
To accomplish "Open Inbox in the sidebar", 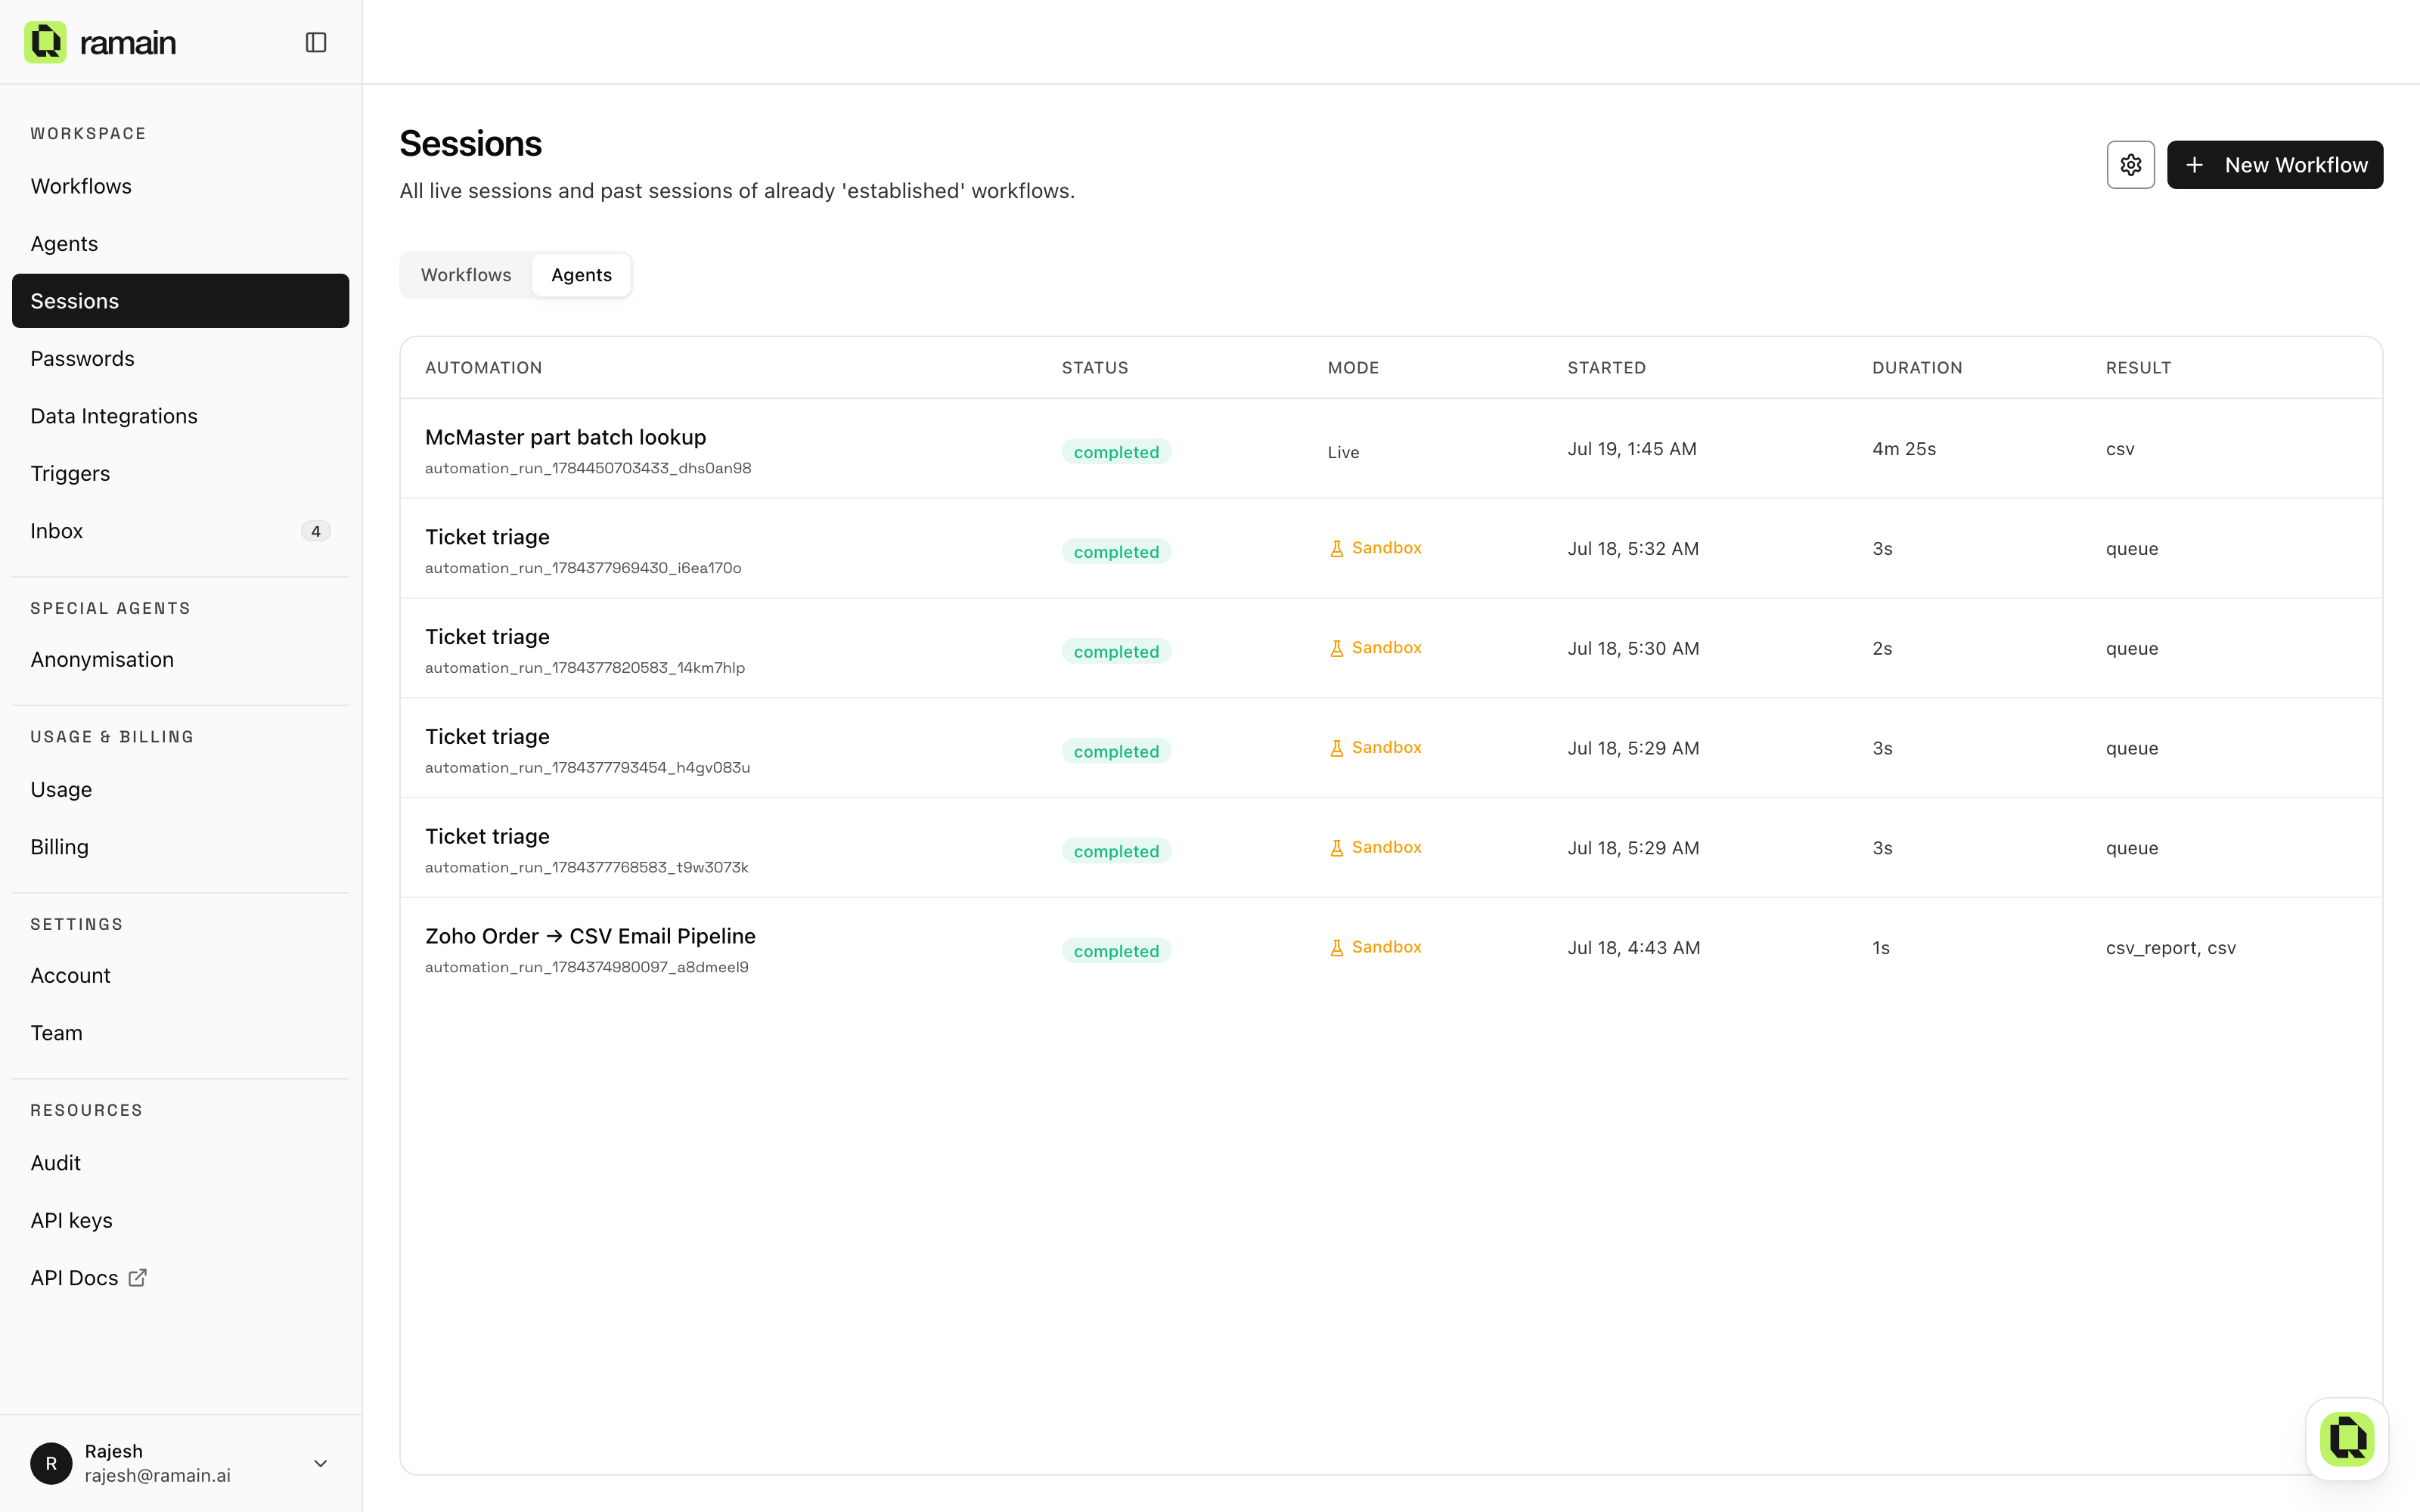I will click(181, 531).
